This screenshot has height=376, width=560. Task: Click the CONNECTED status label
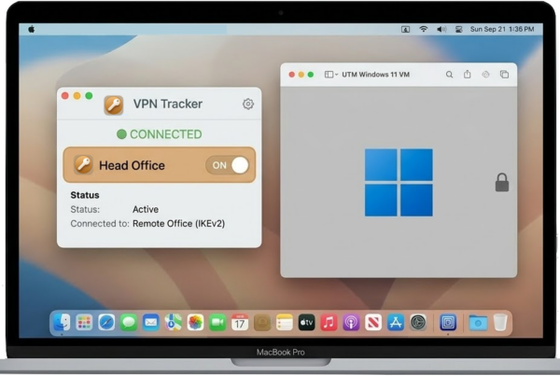[159, 134]
